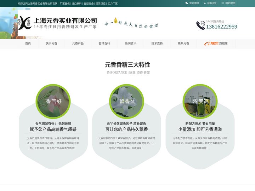Click the landscape banner image at left
This screenshot has width=255, height=191.
click(9, 23)
